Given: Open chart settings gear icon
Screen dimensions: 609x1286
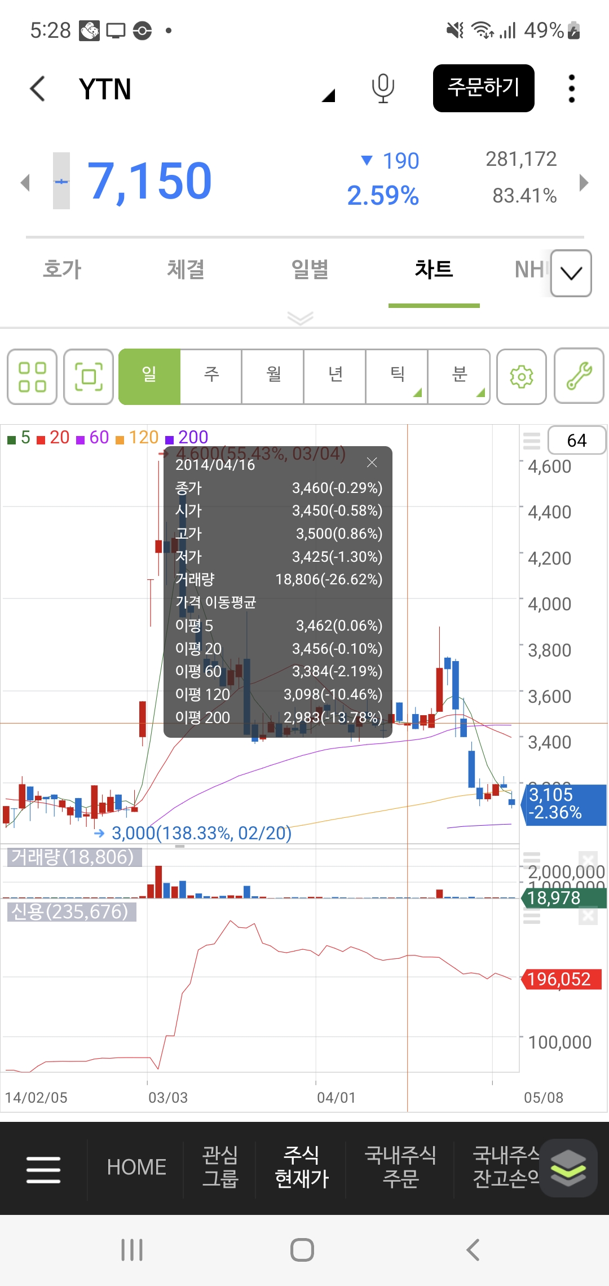Looking at the screenshot, I should coord(522,377).
